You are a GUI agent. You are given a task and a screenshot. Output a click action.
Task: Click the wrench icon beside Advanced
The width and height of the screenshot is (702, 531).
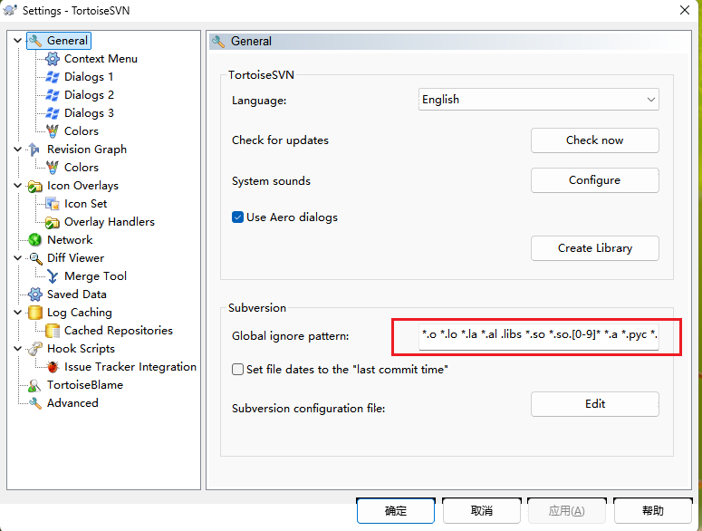pos(35,403)
